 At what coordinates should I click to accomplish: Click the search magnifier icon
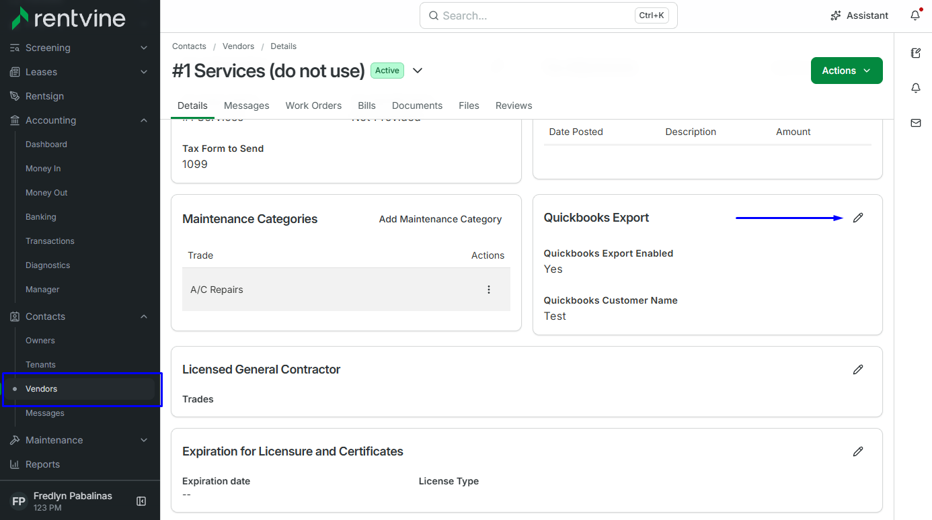434,15
